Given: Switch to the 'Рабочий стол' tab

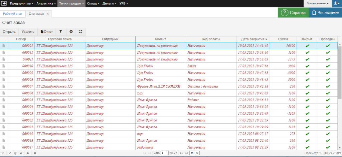Looking at the screenshot, I should [12, 14].
